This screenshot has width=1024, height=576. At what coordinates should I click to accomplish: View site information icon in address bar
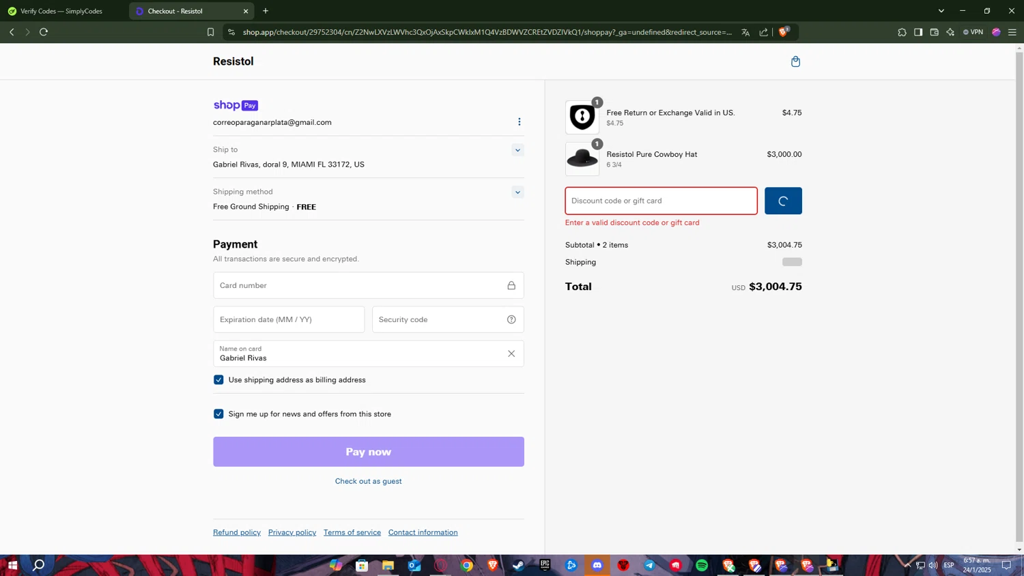click(231, 32)
